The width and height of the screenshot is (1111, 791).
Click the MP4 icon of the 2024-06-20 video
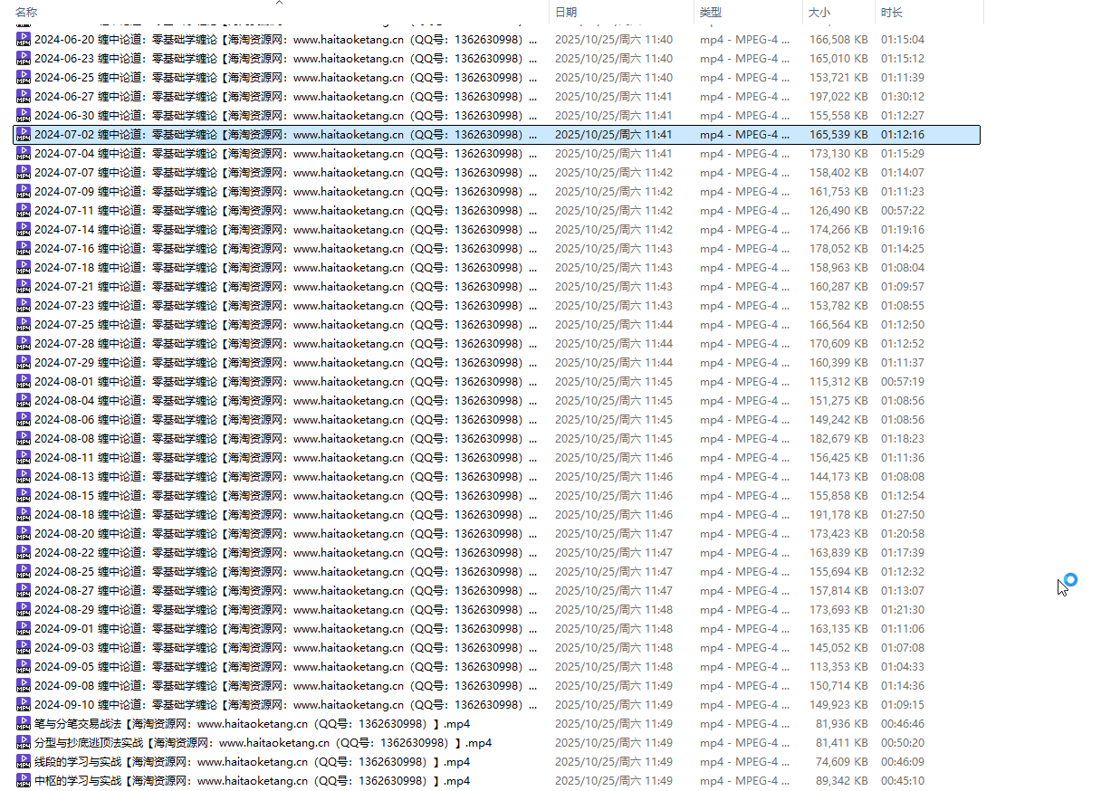click(24, 40)
